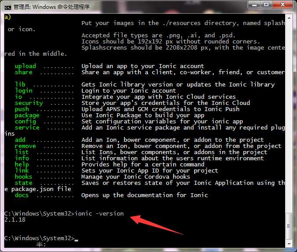Maximize the command prompt window
This screenshot has height=252, width=297.
click(x=266, y=5)
